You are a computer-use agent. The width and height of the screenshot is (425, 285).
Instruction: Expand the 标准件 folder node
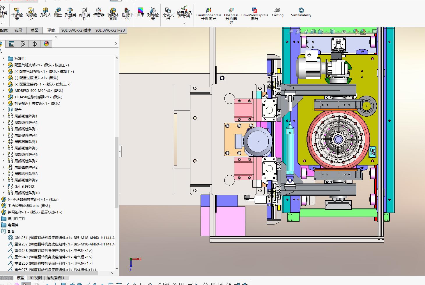click(x=3, y=58)
